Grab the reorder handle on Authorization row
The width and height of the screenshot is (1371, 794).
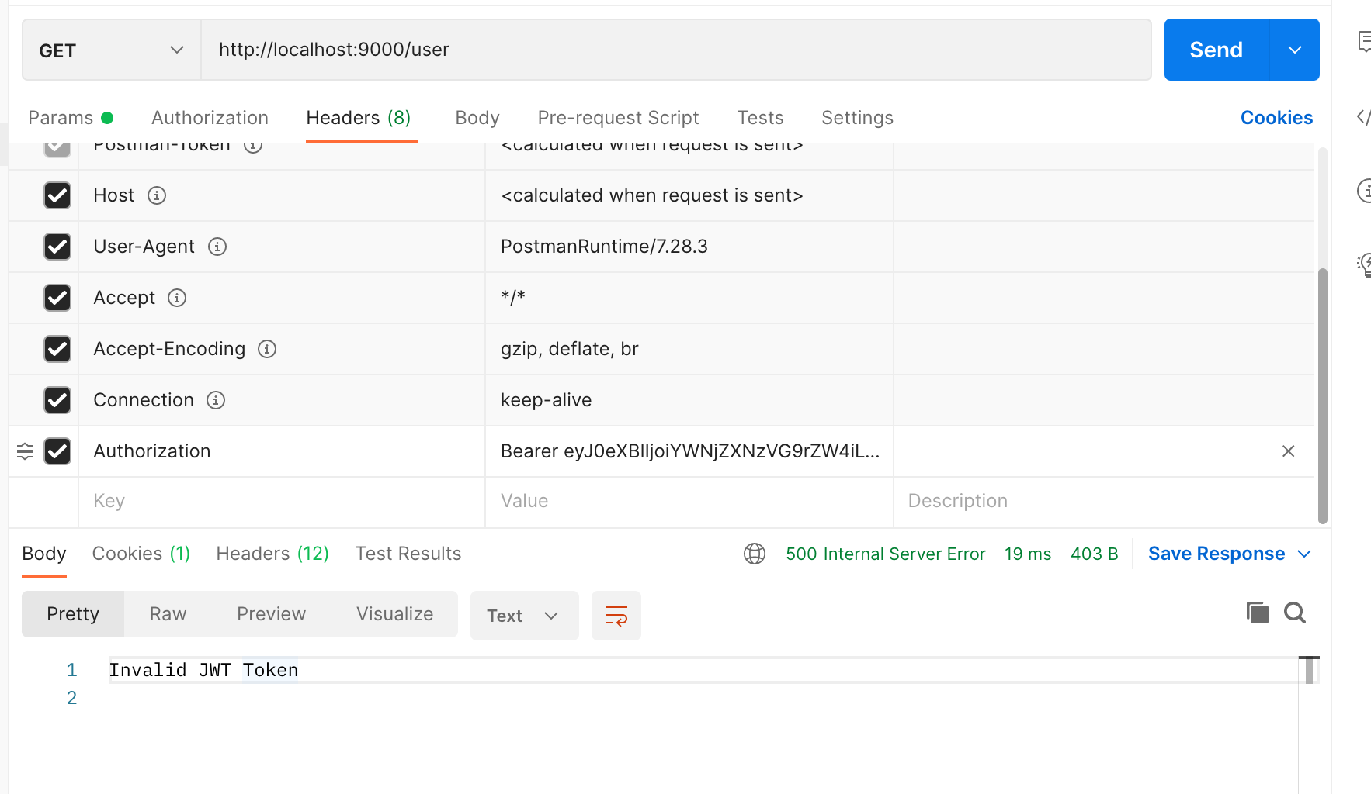pos(25,451)
